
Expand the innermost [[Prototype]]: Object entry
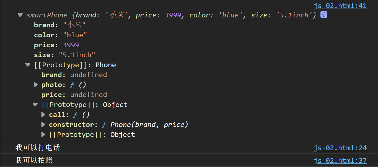coord(43,134)
